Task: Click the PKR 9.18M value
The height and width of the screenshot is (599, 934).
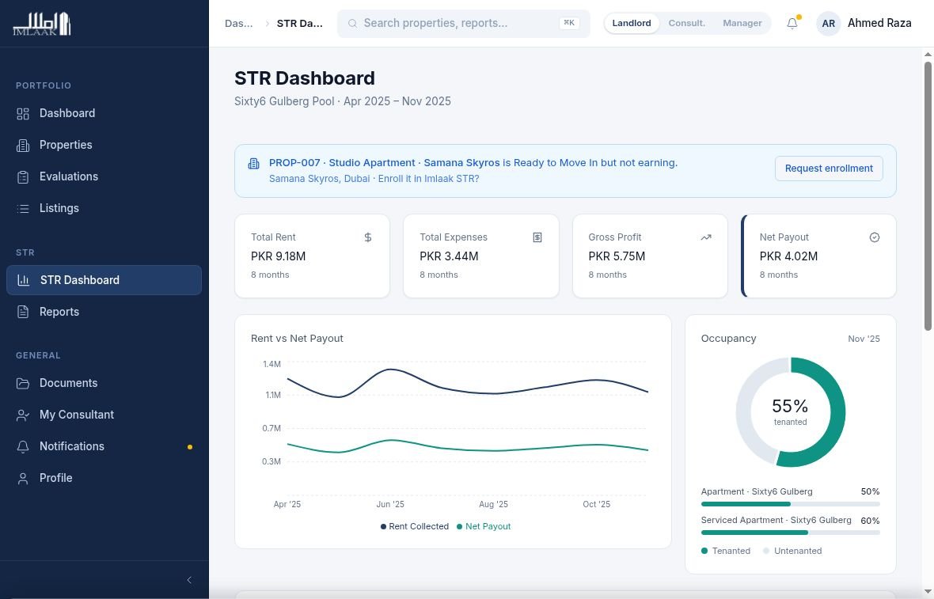Action: pos(278,256)
